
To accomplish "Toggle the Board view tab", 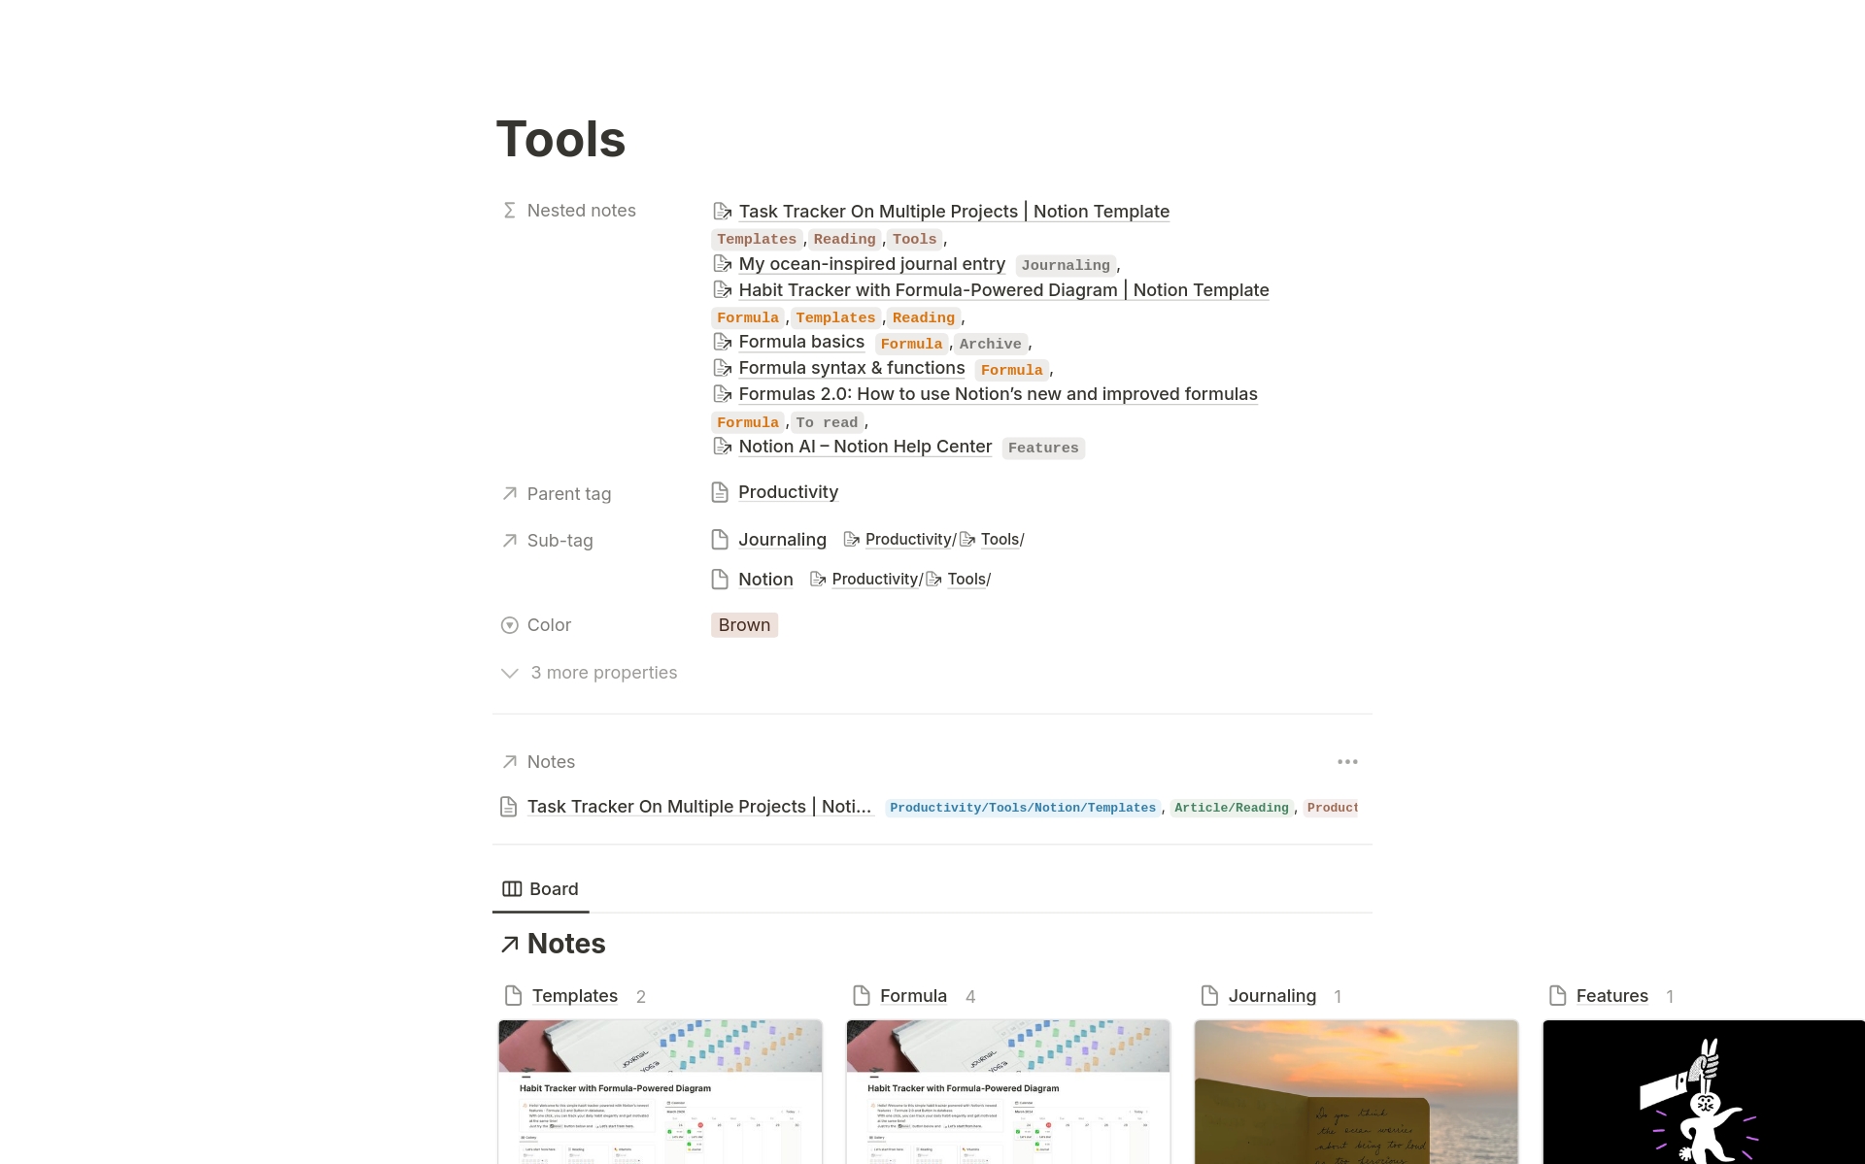I will click(x=541, y=887).
